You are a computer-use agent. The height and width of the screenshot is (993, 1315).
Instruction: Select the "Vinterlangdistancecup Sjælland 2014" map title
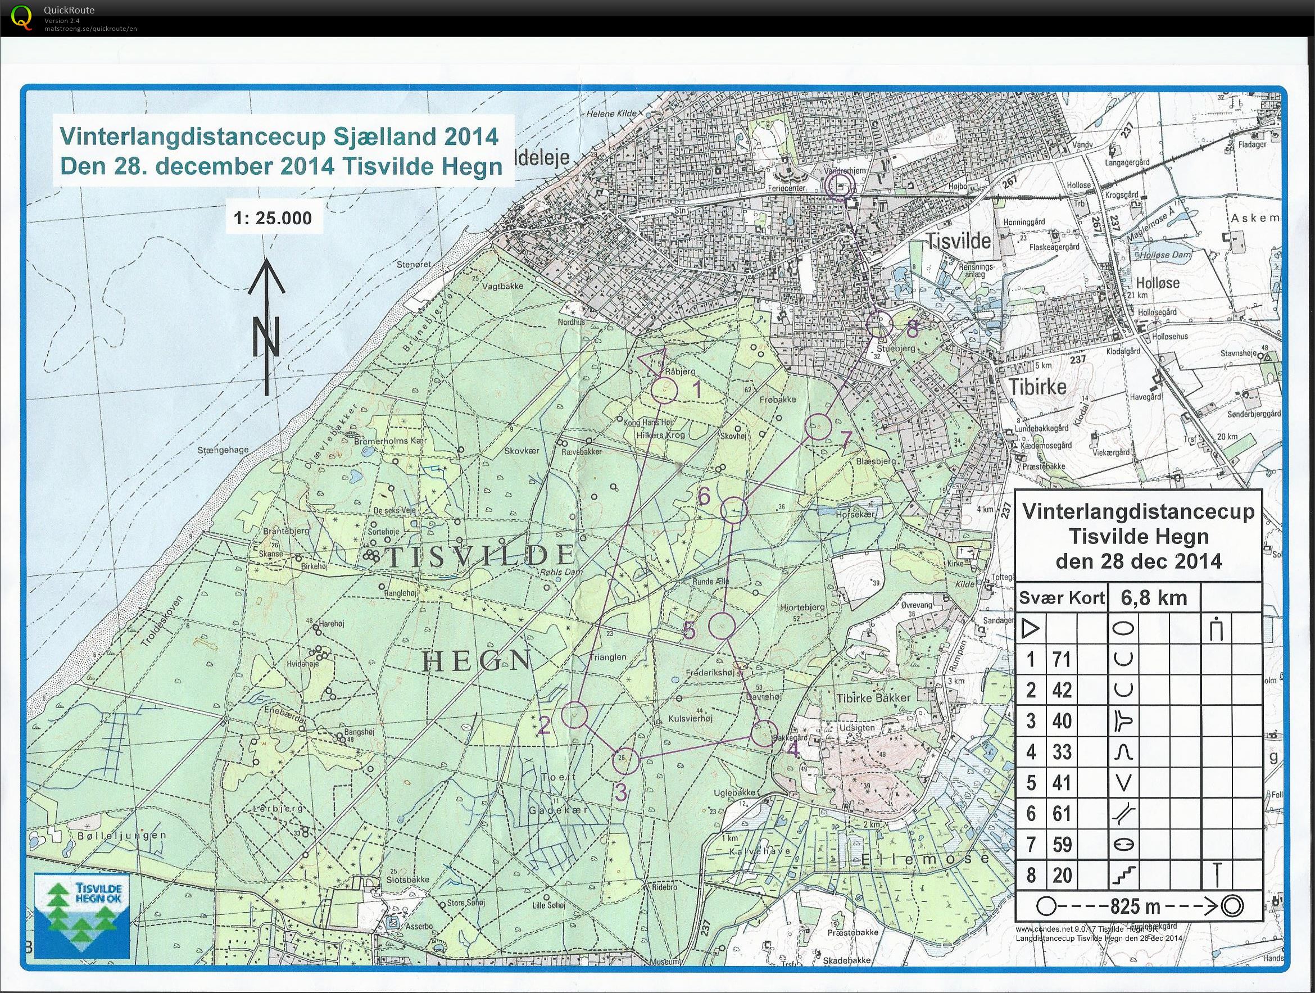pos(279,137)
